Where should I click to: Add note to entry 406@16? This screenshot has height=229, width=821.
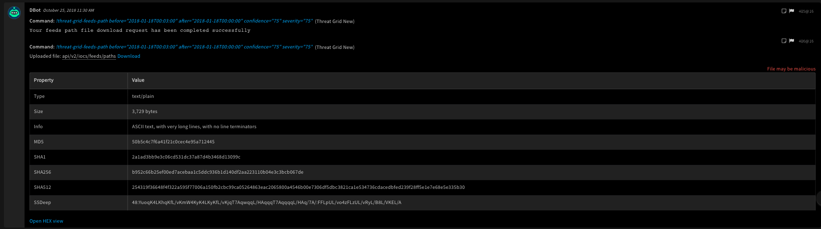(x=784, y=41)
